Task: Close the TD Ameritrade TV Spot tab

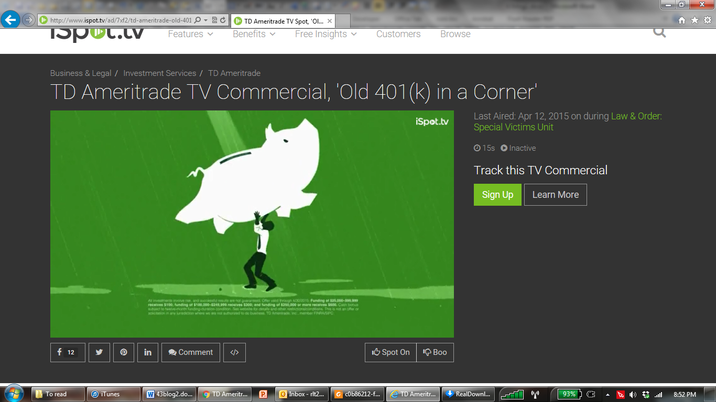Action: pyautogui.click(x=330, y=21)
